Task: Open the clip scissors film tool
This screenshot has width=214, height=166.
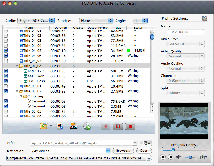Action: coord(74,126)
